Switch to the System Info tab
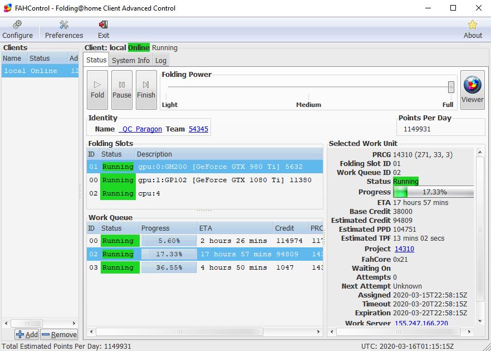Screen dimensions: 491x351 coord(130,60)
